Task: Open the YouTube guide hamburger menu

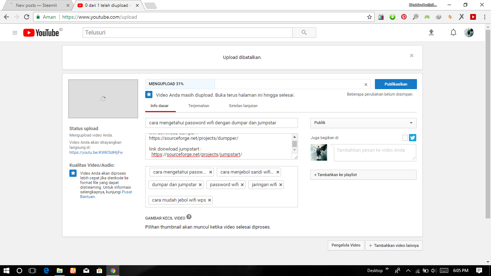Action: (x=15, y=33)
